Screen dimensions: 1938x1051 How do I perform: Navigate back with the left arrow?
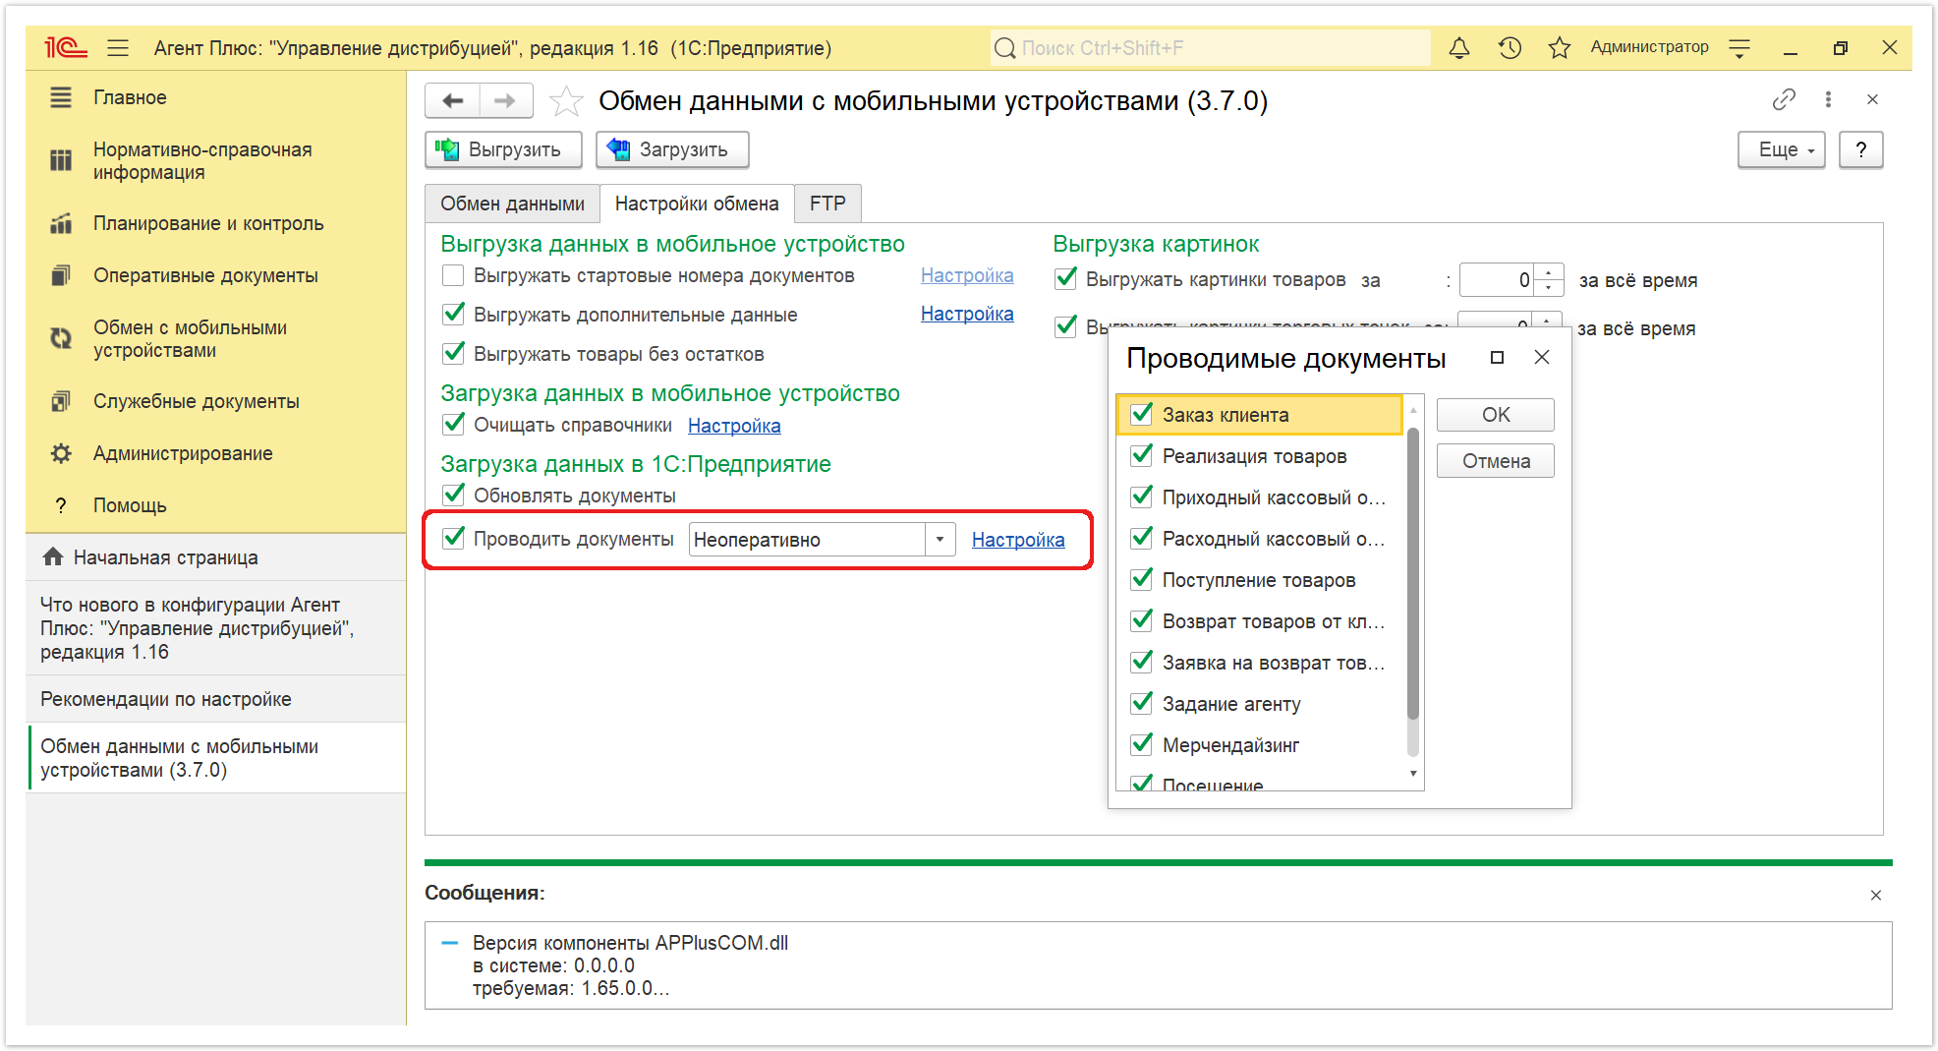(x=453, y=100)
